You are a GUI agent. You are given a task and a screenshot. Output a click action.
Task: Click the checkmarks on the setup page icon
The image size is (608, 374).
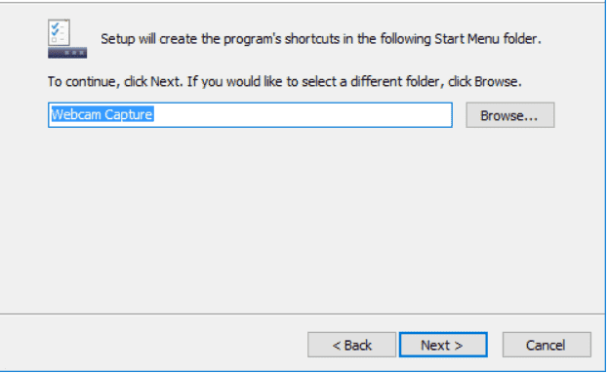[55, 28]
